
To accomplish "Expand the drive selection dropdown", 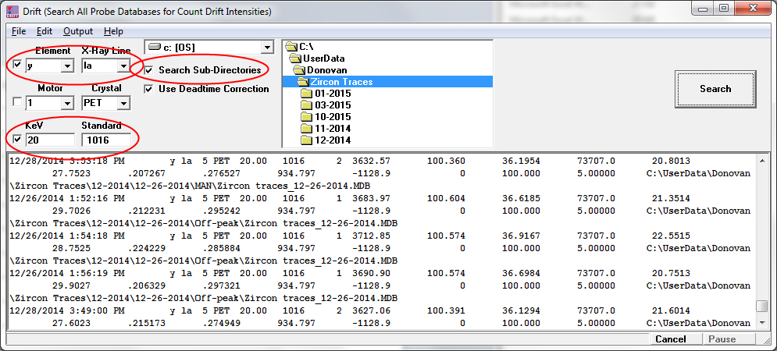I will pos(268,48).
